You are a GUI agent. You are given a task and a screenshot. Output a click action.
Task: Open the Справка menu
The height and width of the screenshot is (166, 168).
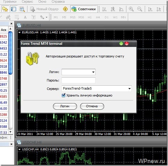[58, 2]
